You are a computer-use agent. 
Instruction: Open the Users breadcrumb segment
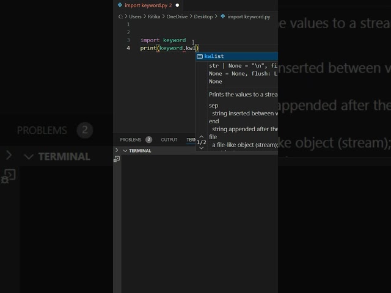(x=135, y=16)
